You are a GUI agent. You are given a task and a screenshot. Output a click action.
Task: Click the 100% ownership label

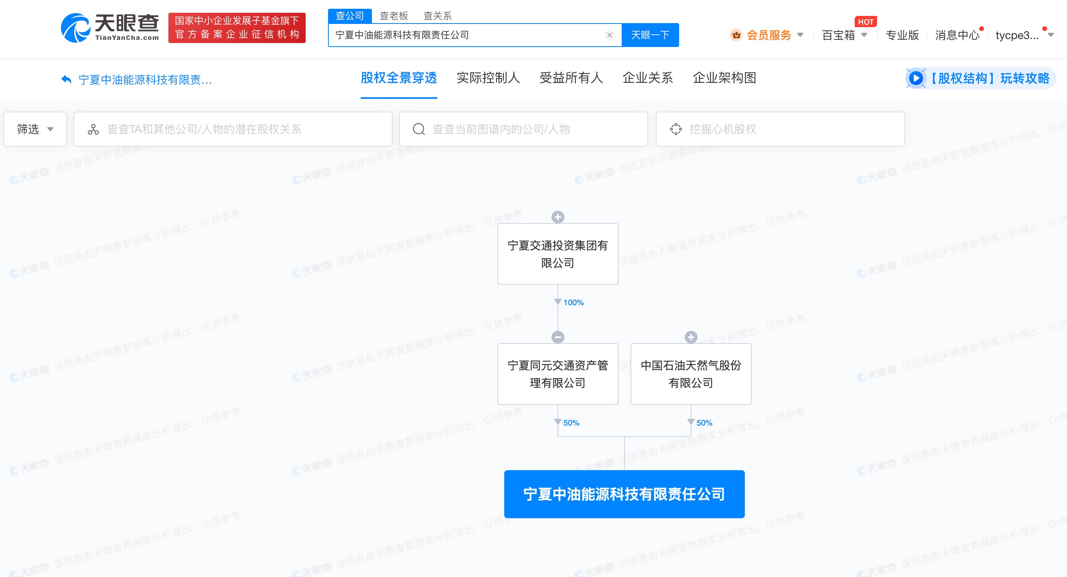point(573,302)
